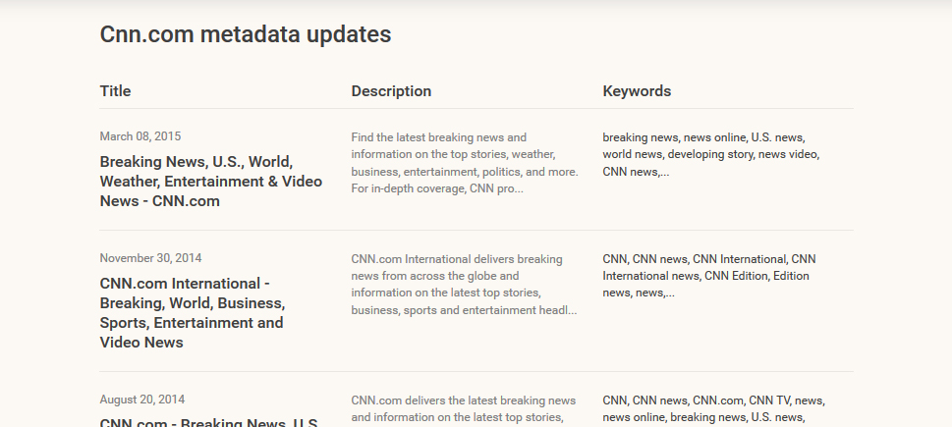Click the Keywords column header
952x427 pixels.
tap(637, 91)
